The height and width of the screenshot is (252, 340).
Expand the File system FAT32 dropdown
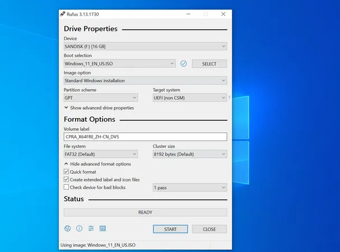(x=101, y=154)
